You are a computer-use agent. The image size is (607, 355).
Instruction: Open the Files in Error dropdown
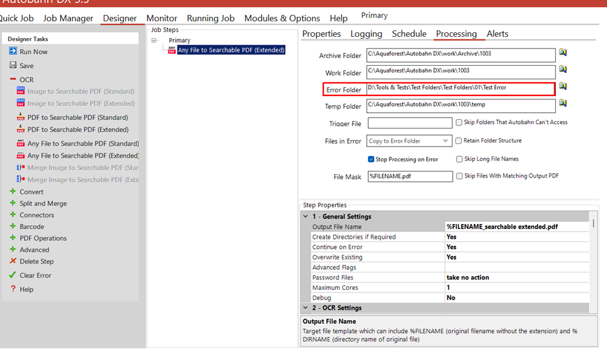[445, 141]
